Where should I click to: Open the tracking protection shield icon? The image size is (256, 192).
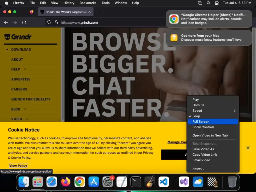pos(49,22)
